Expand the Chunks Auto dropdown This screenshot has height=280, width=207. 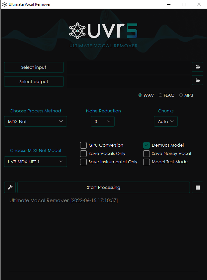(166, 121)
